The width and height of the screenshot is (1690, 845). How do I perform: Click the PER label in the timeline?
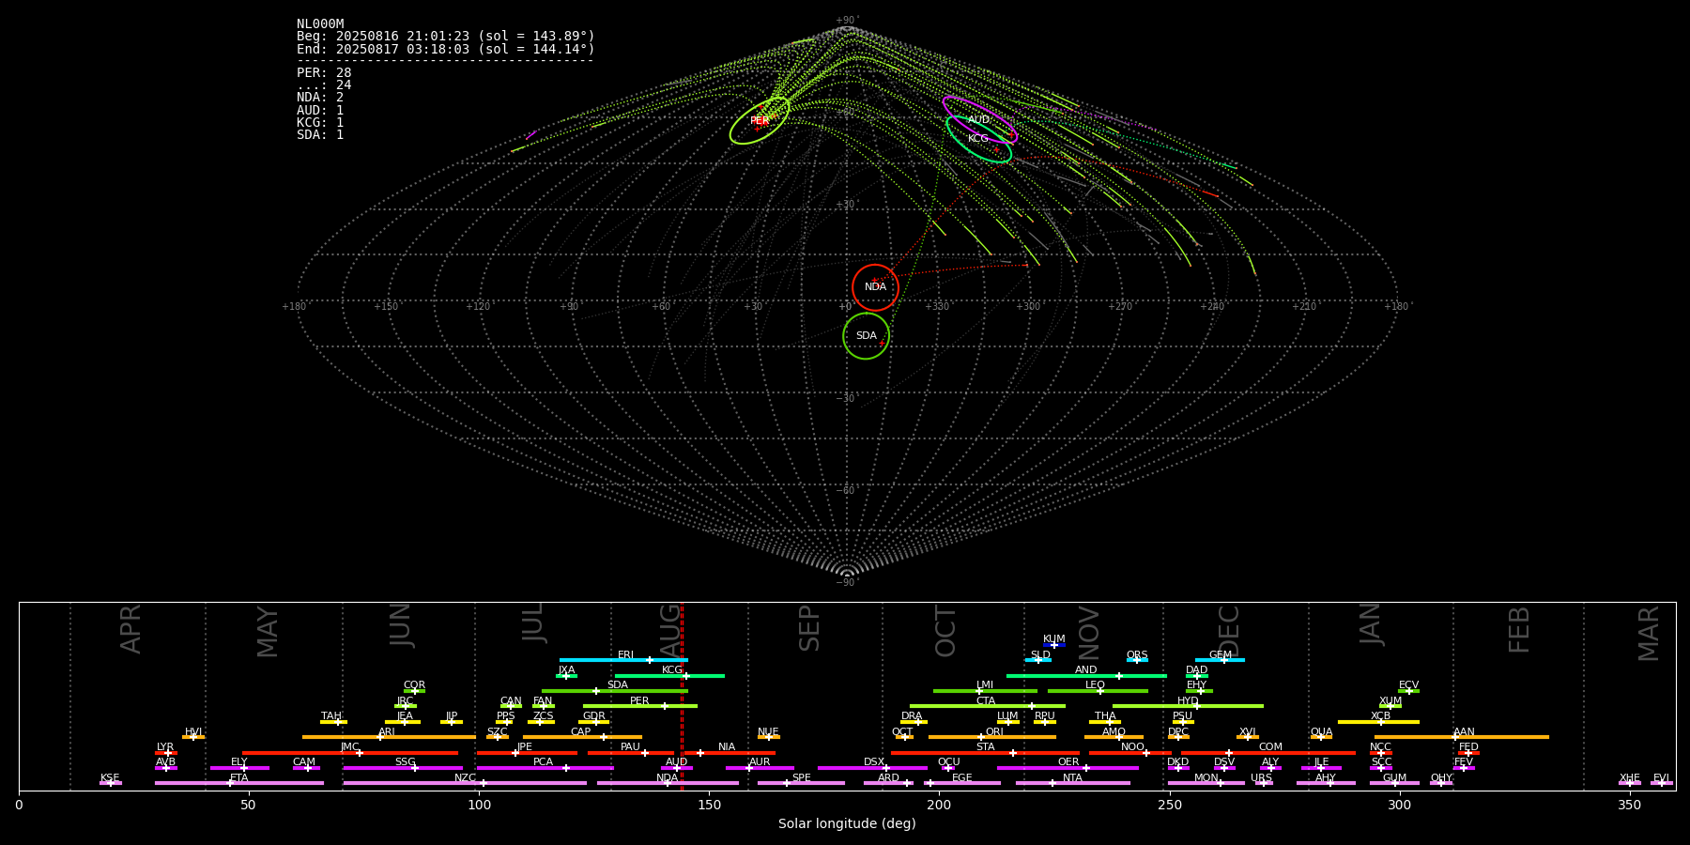pyautogui.click(x=639, y=701)
